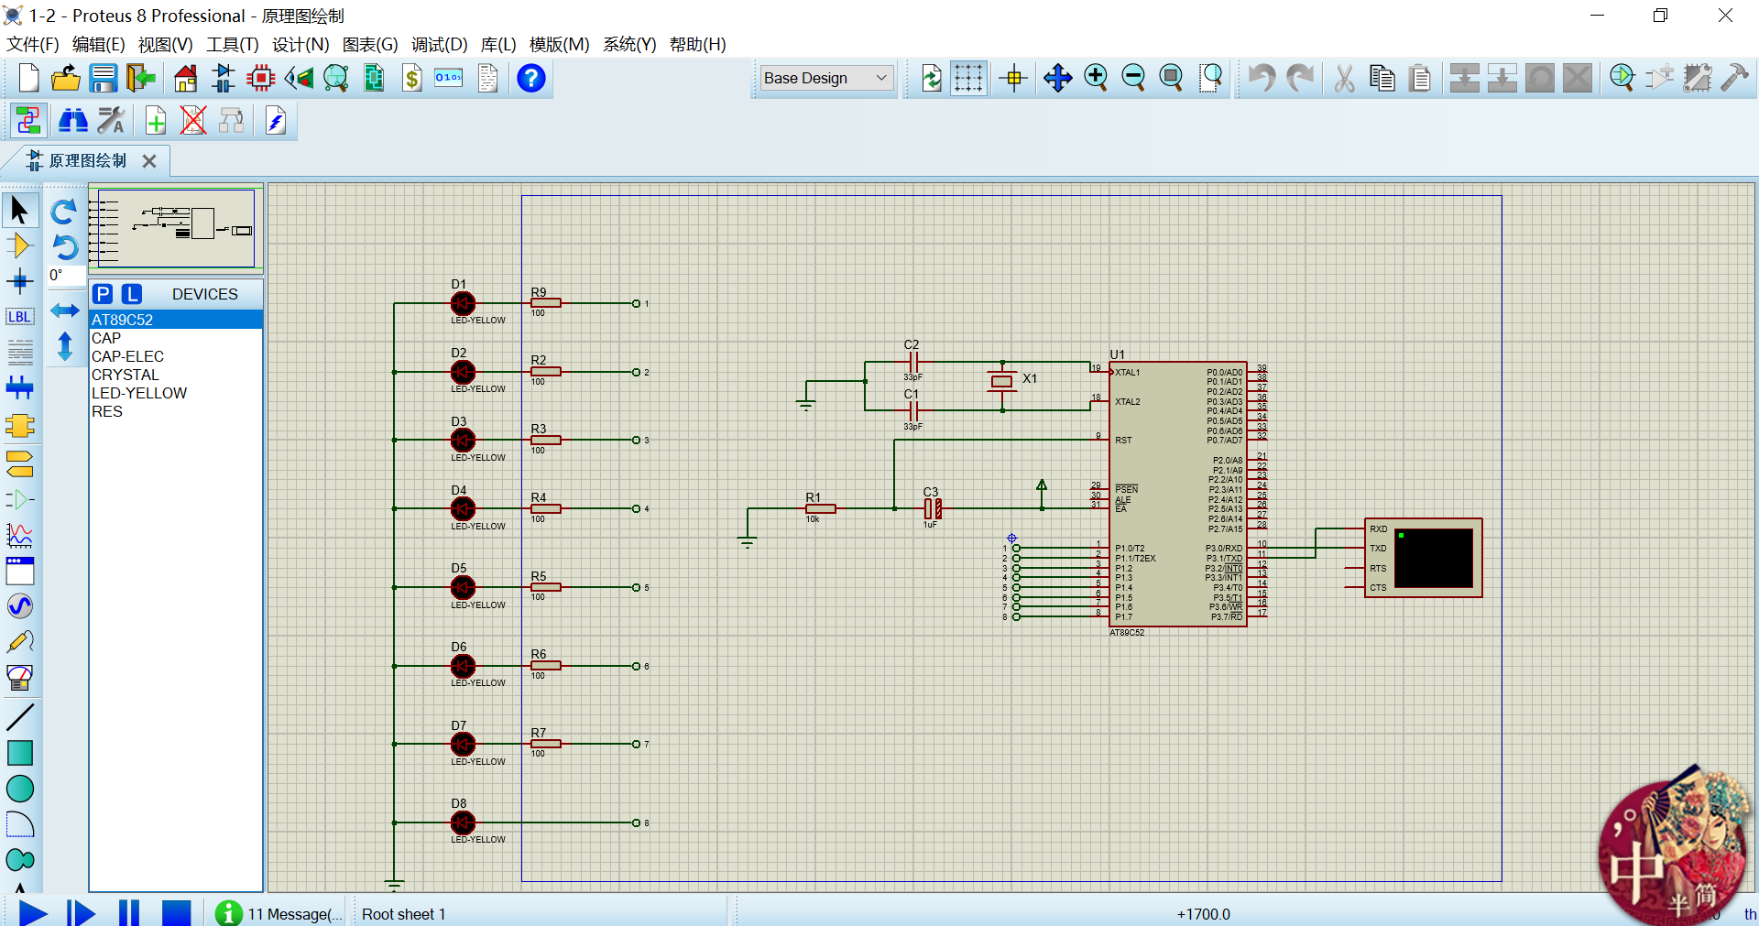This screenshot has width=1759, height=926.
Task: Click the Stop simulation button
Action: coord(176,912)
